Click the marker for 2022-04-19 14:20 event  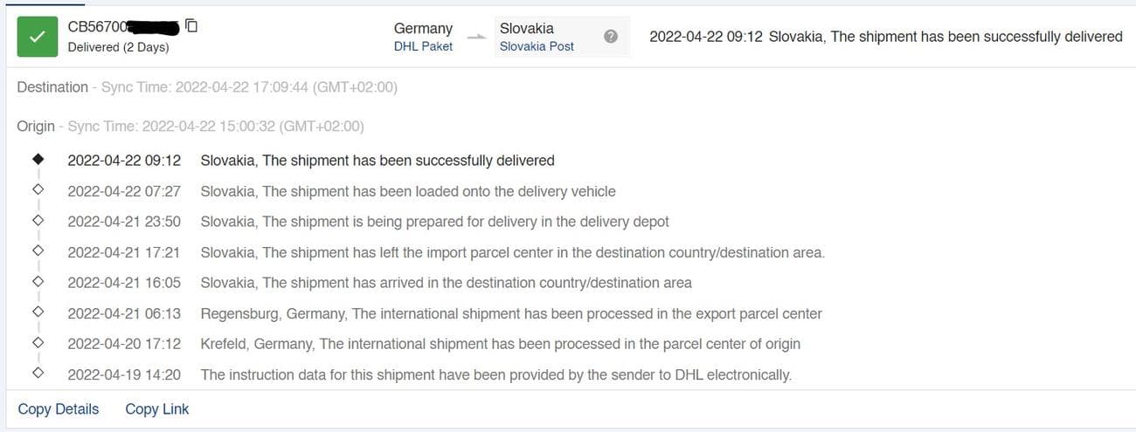coord(38,374)
